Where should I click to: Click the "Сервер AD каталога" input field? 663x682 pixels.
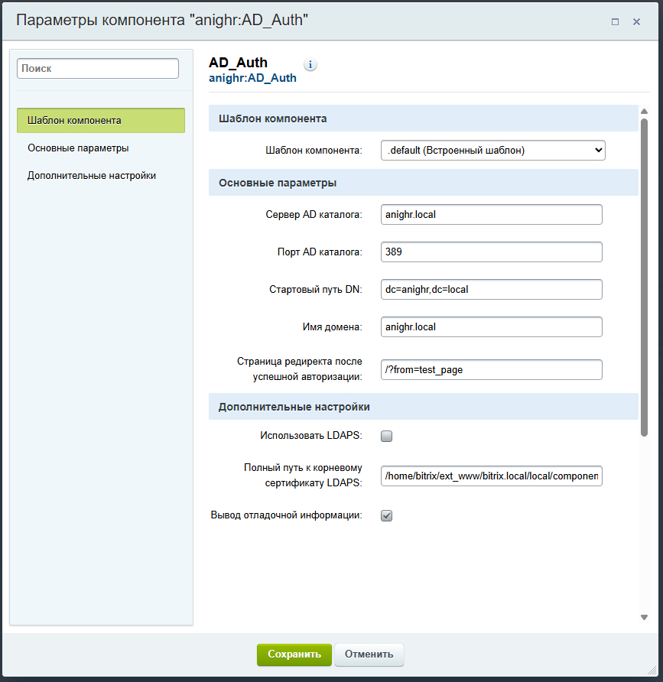click(492, 214)
